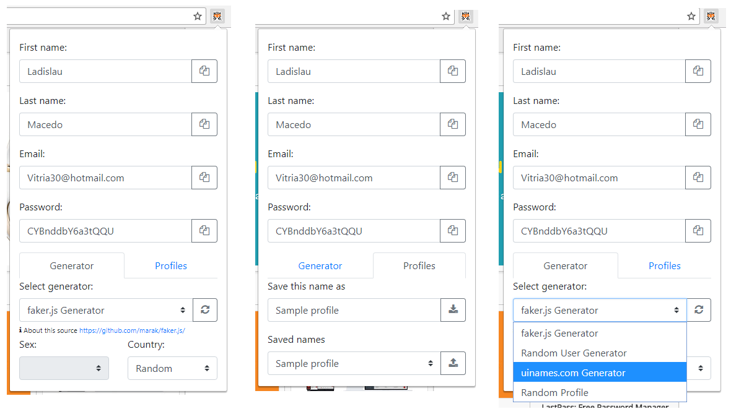Screen dimensions: 731x409
Task: Copy email in left popup
Action: click(204, 178)
